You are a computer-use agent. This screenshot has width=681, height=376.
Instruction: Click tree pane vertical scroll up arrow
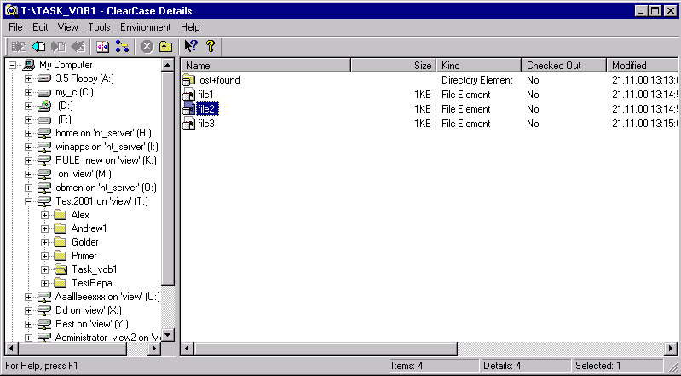[168, 65]
